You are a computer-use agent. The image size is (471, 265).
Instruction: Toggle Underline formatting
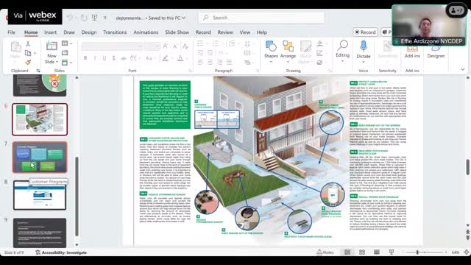point(105,58)
